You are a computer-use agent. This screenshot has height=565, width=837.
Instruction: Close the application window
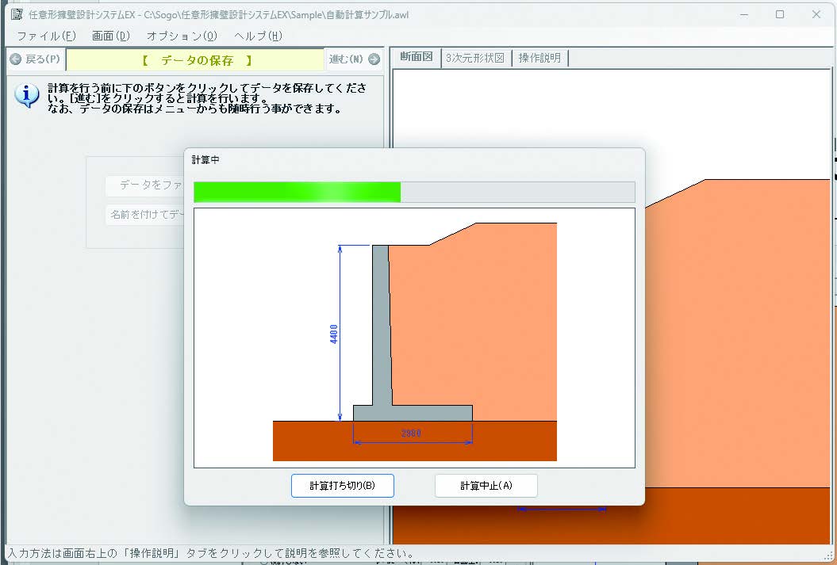coord(816,14)
